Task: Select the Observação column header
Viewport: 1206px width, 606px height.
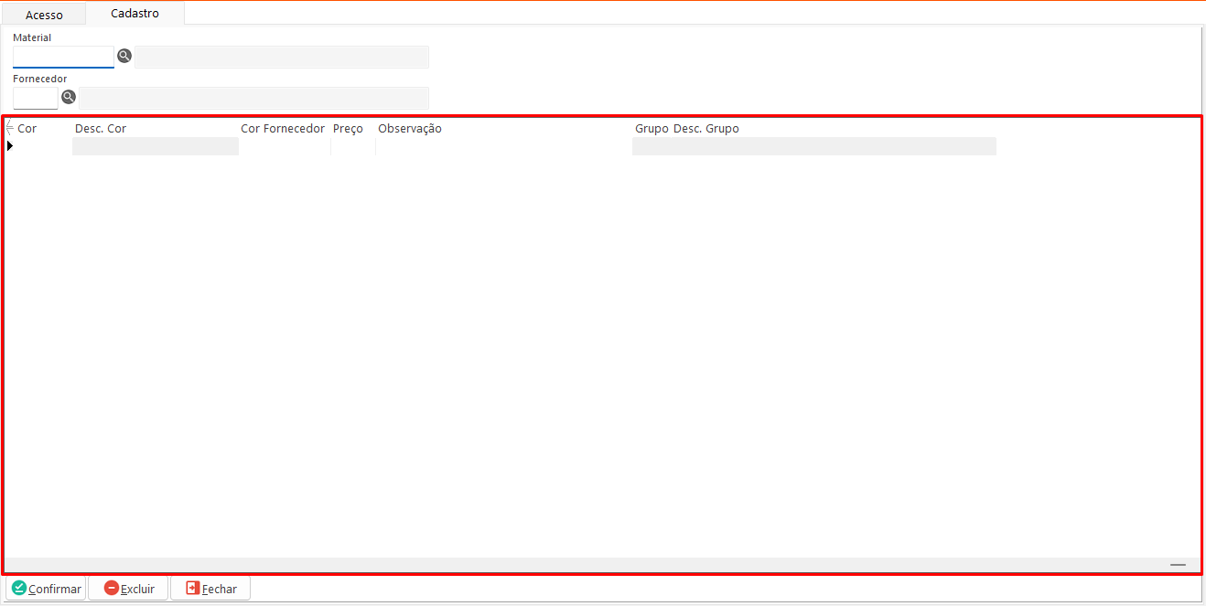Action: click(410, 129)
